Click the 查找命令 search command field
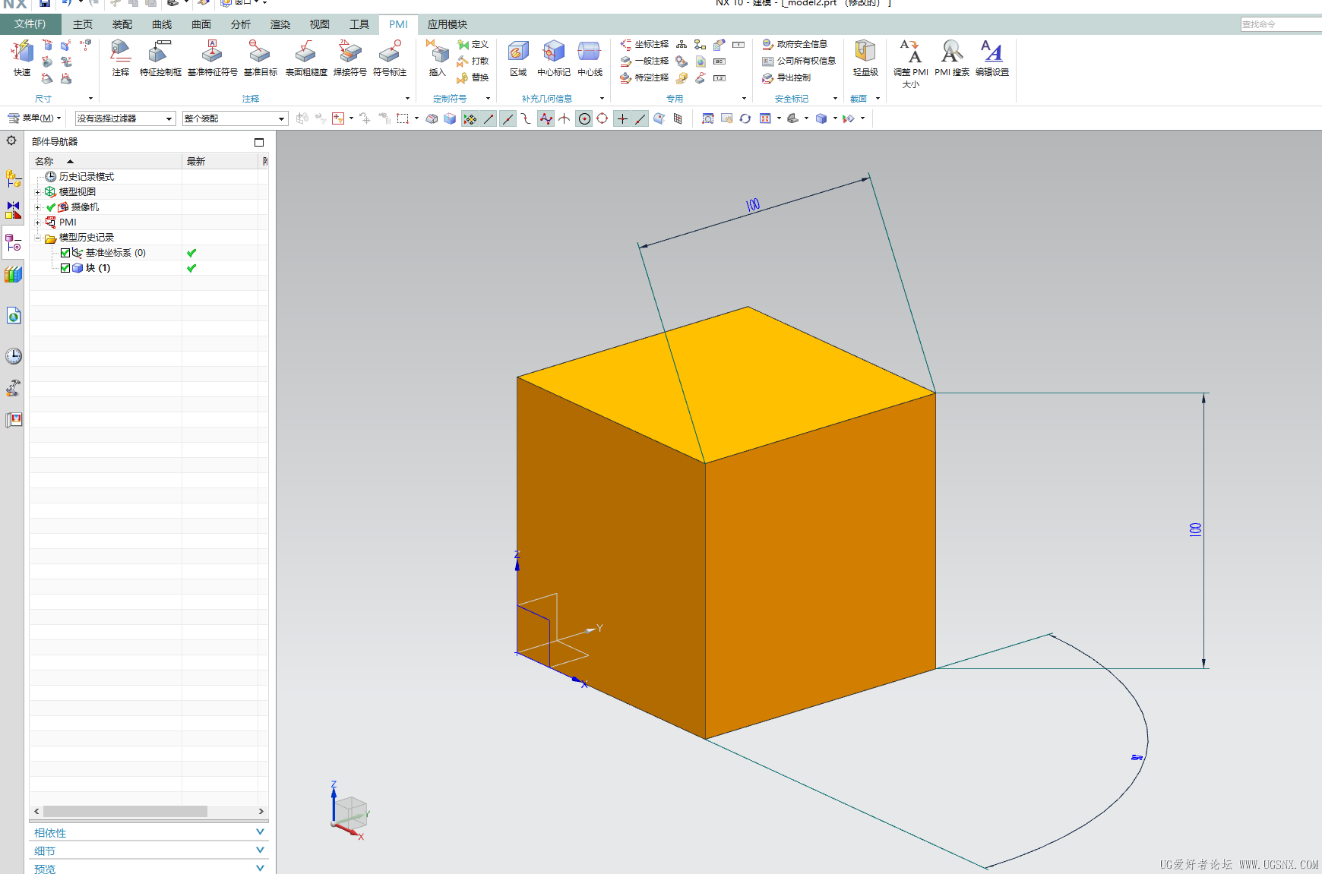The height and width of the screenshot is (874, 1322). coord(1281,24)
